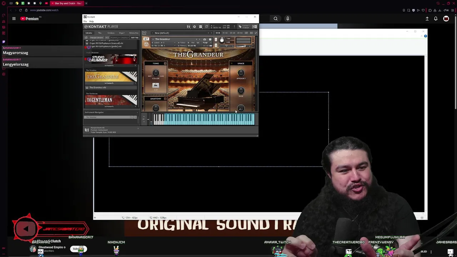Image resolution: width=457 pixels, height=257 pixels.
Task: Click the workspace layout icon in Kontakt header
Action: (200, 27)
